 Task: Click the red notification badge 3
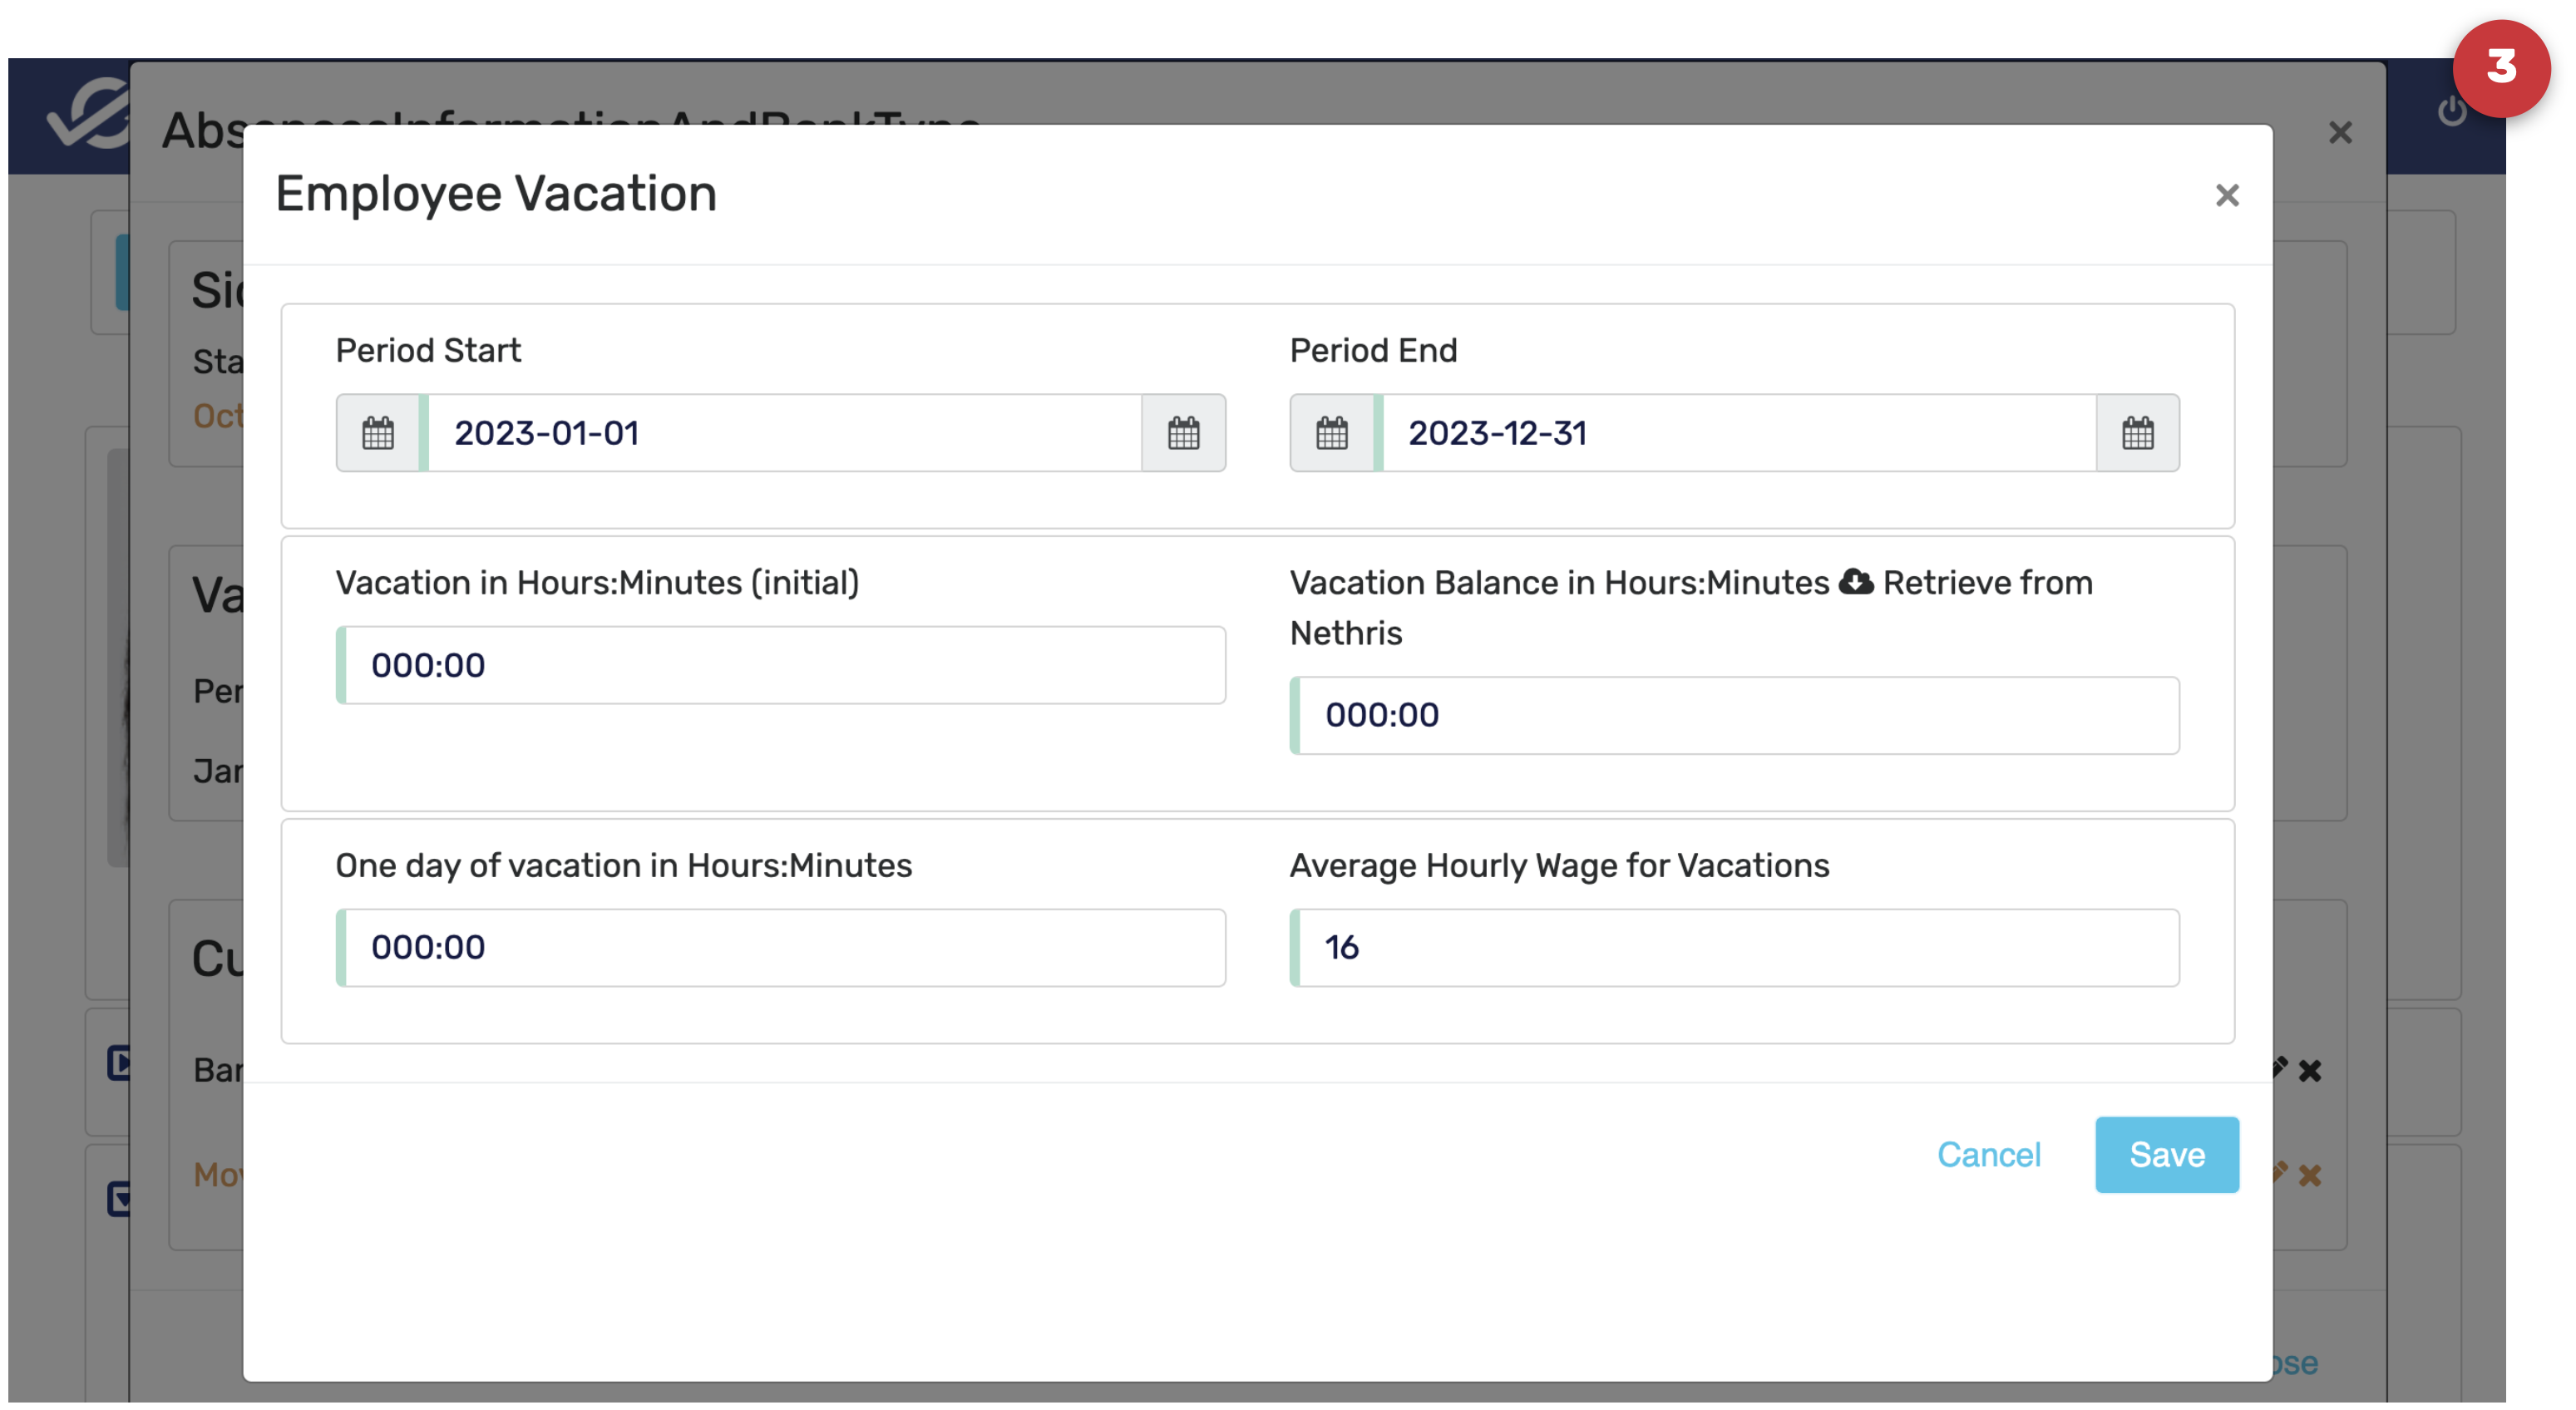click(2500, 68)
